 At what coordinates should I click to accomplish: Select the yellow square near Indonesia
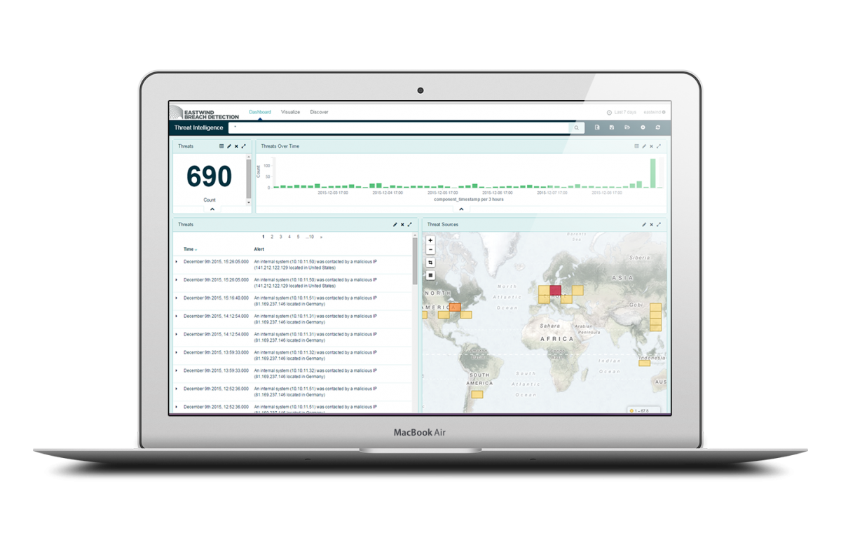point(644,362)
